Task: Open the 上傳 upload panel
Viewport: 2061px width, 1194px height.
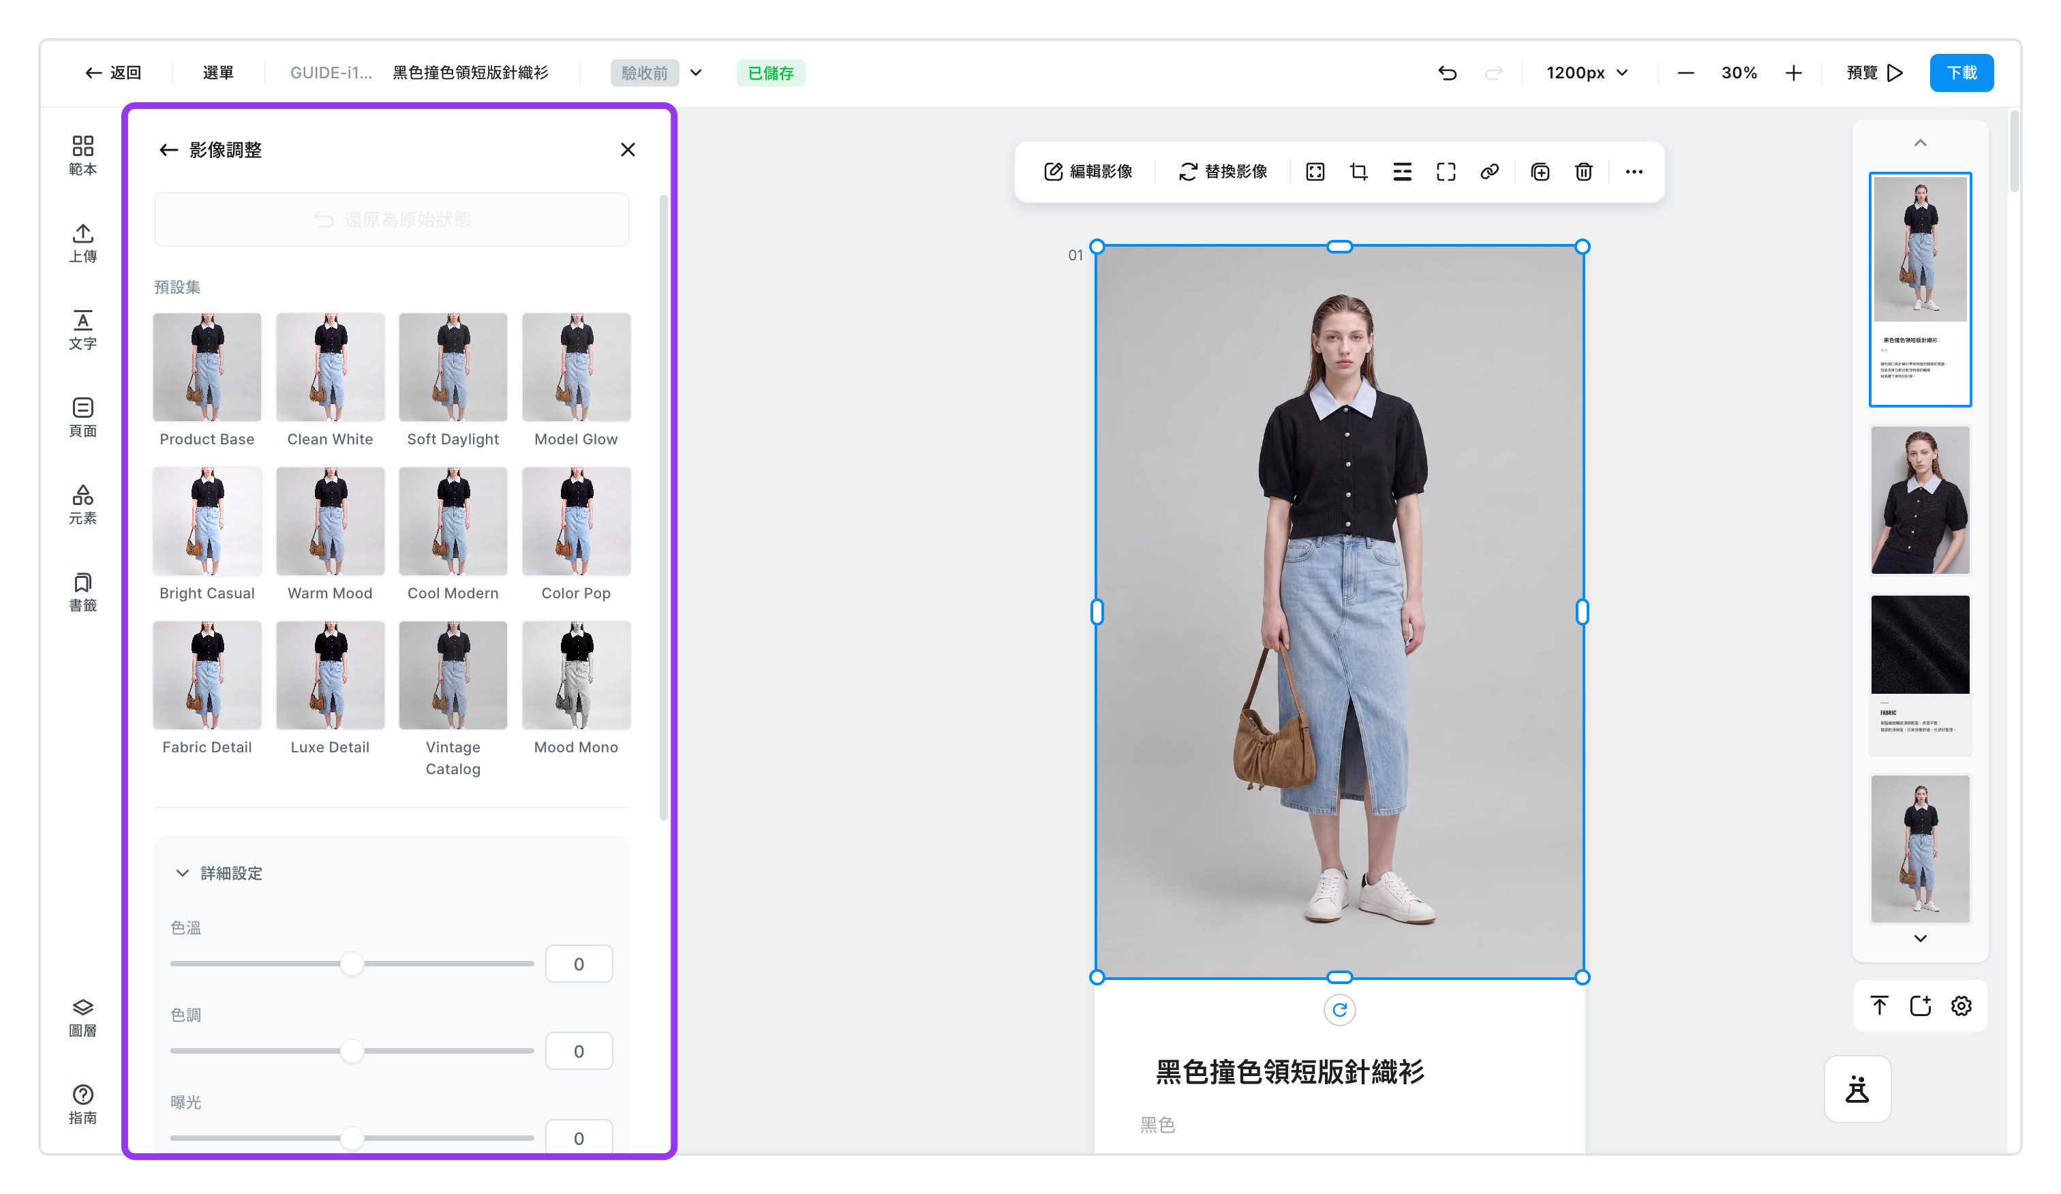Action: click(x=82, y=243)
